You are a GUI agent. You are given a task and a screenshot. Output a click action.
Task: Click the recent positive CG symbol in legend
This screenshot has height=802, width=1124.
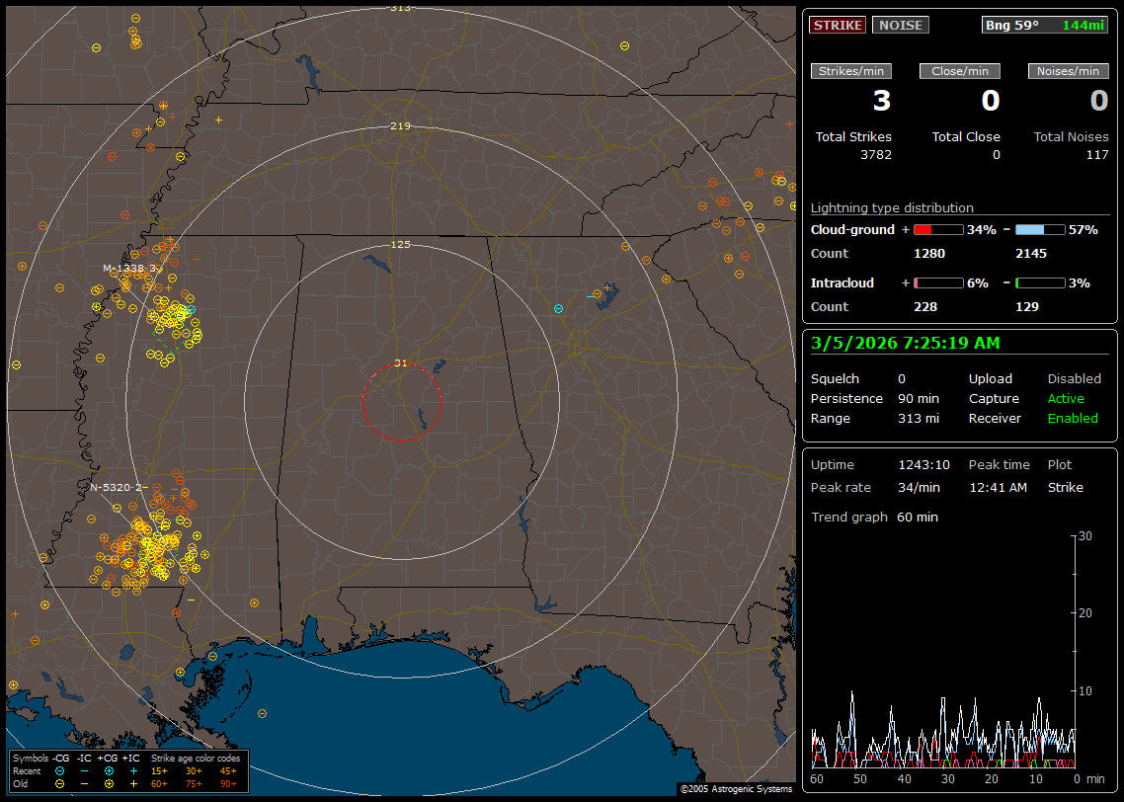click(109, 769)
